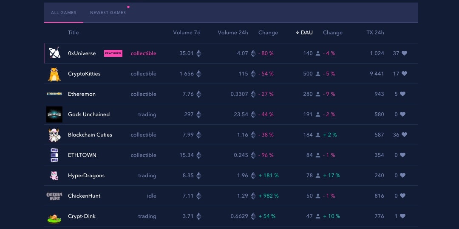Click the "0.3307" Volume 24h value
459x229 pixels.
coord(239,94)
